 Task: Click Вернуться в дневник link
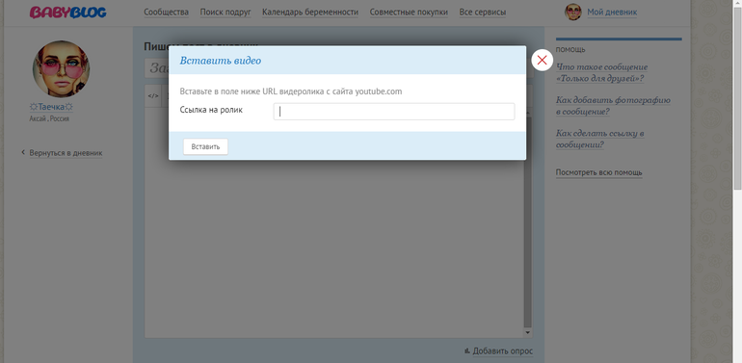pyautogui.click(x=66, y=153)
